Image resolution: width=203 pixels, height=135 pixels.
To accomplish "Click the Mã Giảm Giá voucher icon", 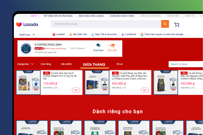I will coord(71,35).
